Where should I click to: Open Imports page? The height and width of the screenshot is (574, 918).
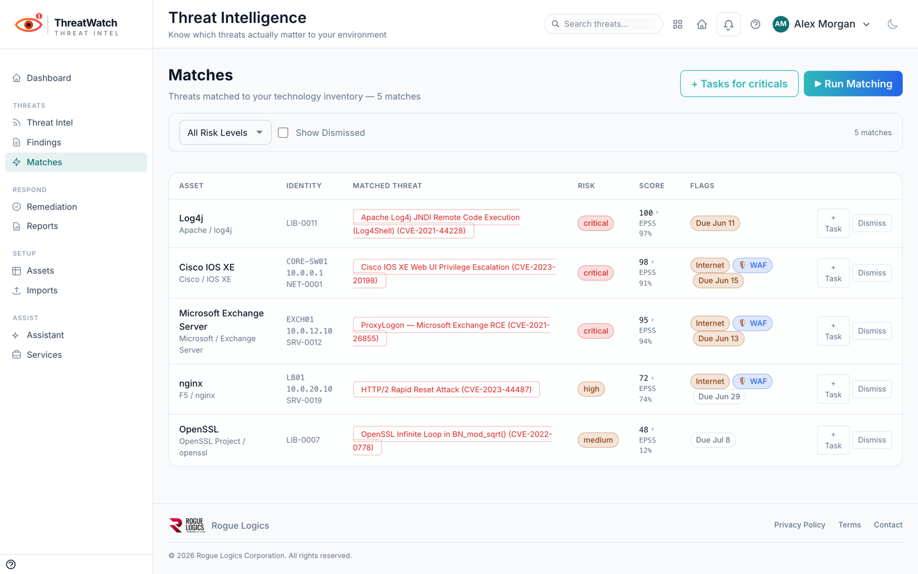click(76, 290)
